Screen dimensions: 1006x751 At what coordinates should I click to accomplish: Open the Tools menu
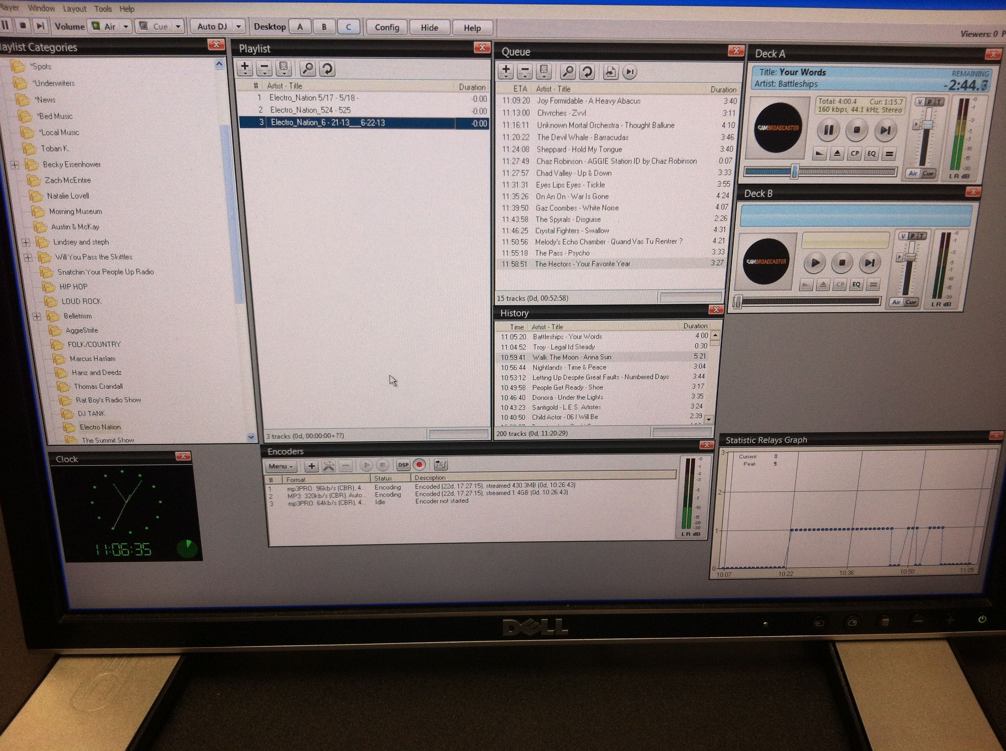(x=103, y=8)
